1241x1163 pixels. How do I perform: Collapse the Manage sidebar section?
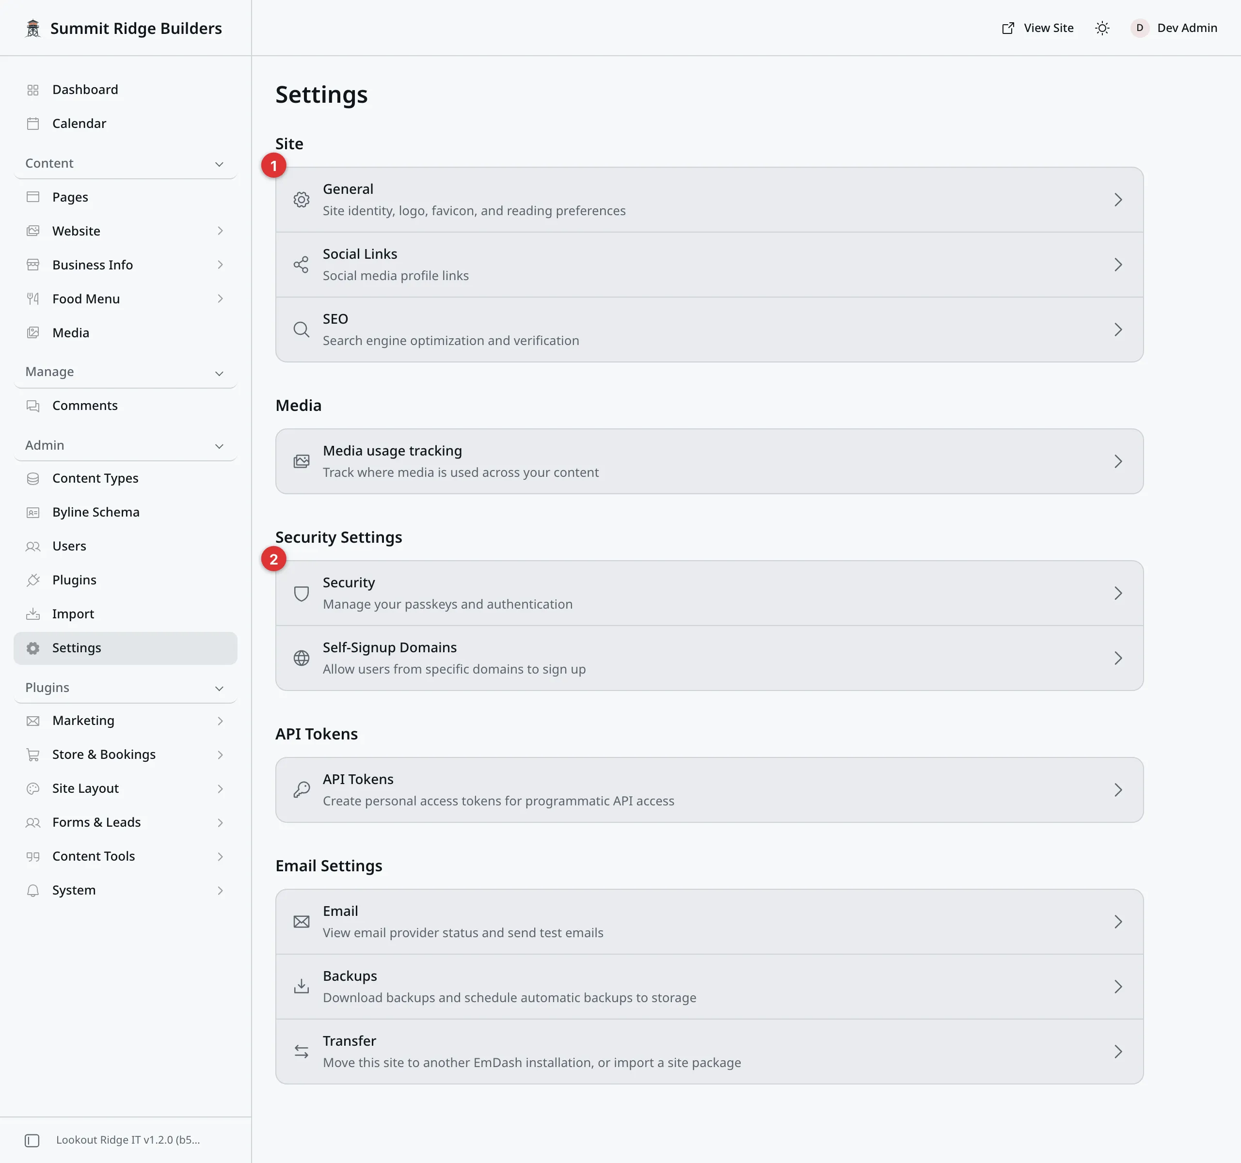coord(125,373)
